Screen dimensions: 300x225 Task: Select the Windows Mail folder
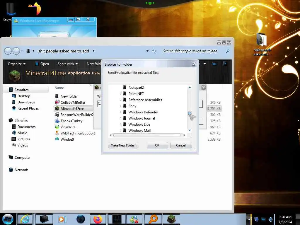pyautogui.click(x=139, y=130)
